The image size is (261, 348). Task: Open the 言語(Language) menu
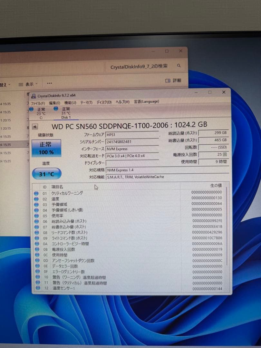(146, 101)
